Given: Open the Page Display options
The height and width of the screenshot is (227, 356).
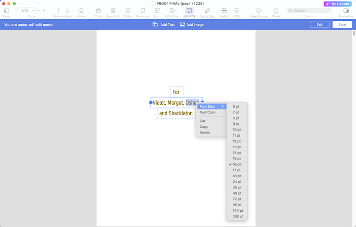Looking at the screenshot, I should click(x=258, y=11).
